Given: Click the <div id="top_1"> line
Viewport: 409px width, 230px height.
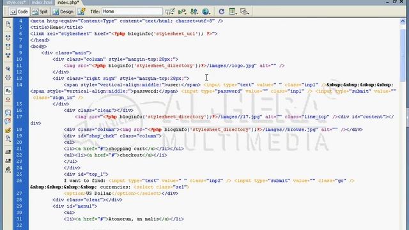Looking at the screenshot, I should click(86, 174).
